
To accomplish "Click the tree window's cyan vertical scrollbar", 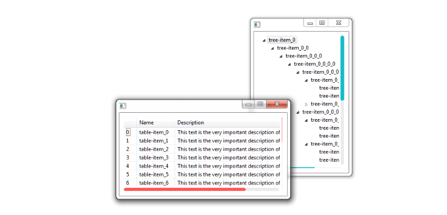I will point(342,68).
